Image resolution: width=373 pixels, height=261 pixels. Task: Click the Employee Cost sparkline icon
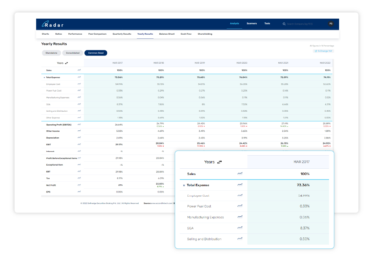coord(79,84)
